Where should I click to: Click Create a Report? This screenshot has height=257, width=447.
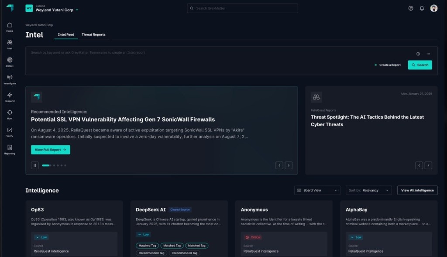click(x=387, y=65)
